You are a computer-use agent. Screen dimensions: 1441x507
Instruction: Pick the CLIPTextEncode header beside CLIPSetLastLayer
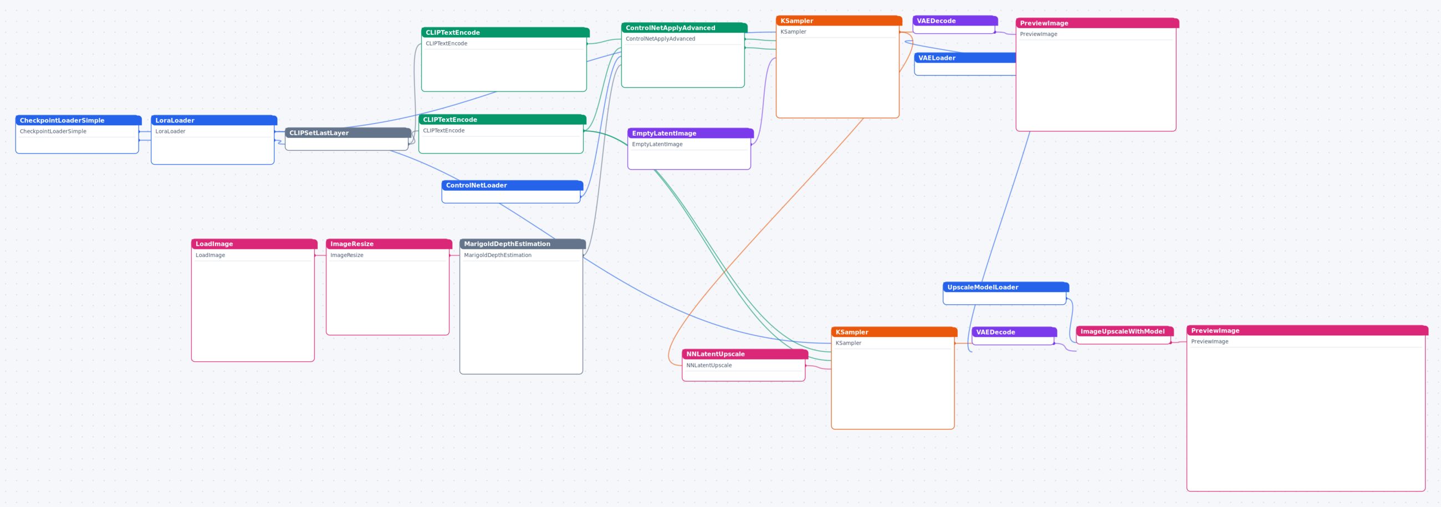coord(502,120)
